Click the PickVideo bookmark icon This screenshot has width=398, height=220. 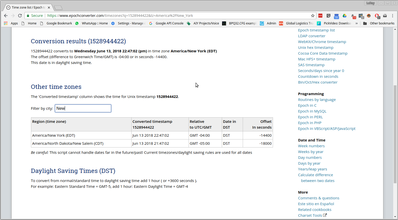(319, 23)
